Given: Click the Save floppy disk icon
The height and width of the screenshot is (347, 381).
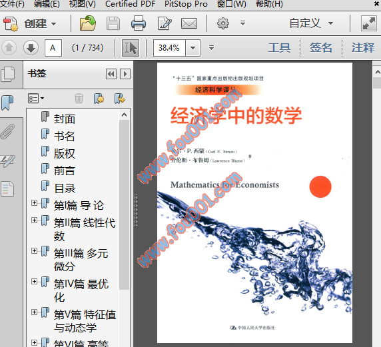Looking at the screenshot, I should pos(113,23).
